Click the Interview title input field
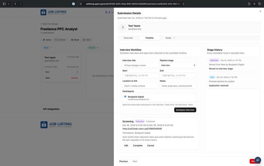 [x=141, y=65]
